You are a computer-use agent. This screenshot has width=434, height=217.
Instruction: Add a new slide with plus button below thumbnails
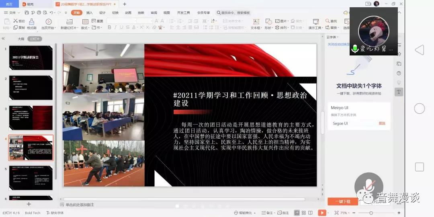point(29,204)
